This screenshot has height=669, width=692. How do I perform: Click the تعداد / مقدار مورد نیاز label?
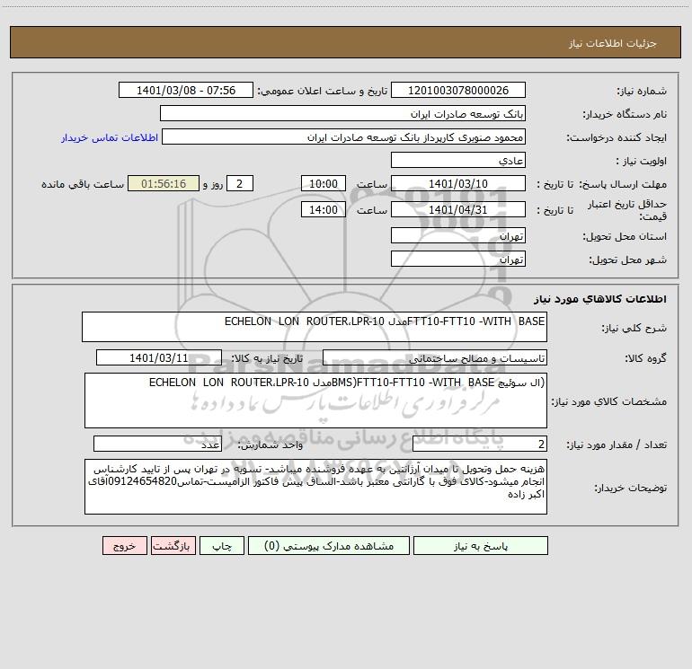point(617,445)
